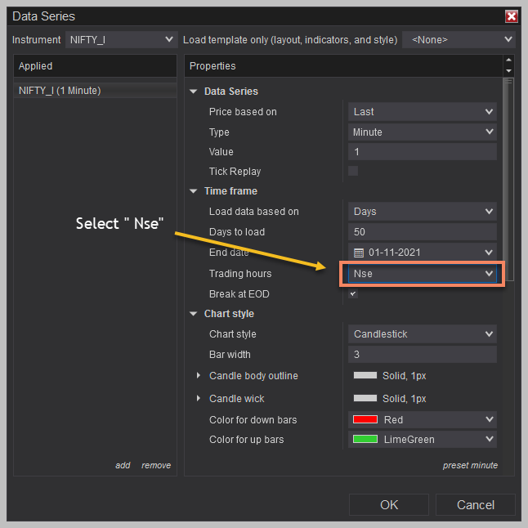The height and width of the screenshot is (528, 528).
Task: Open the Instrument NIFTY_I dropdown
Action: (x=121, y=40)
